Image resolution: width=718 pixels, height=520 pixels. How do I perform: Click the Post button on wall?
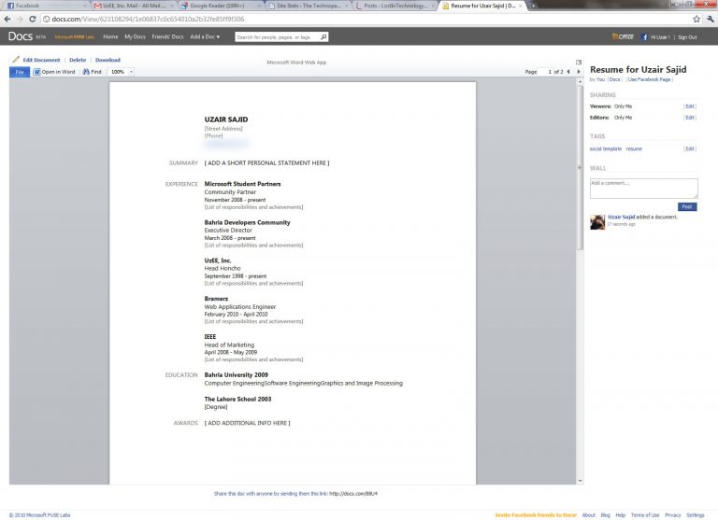click(687, 206)
